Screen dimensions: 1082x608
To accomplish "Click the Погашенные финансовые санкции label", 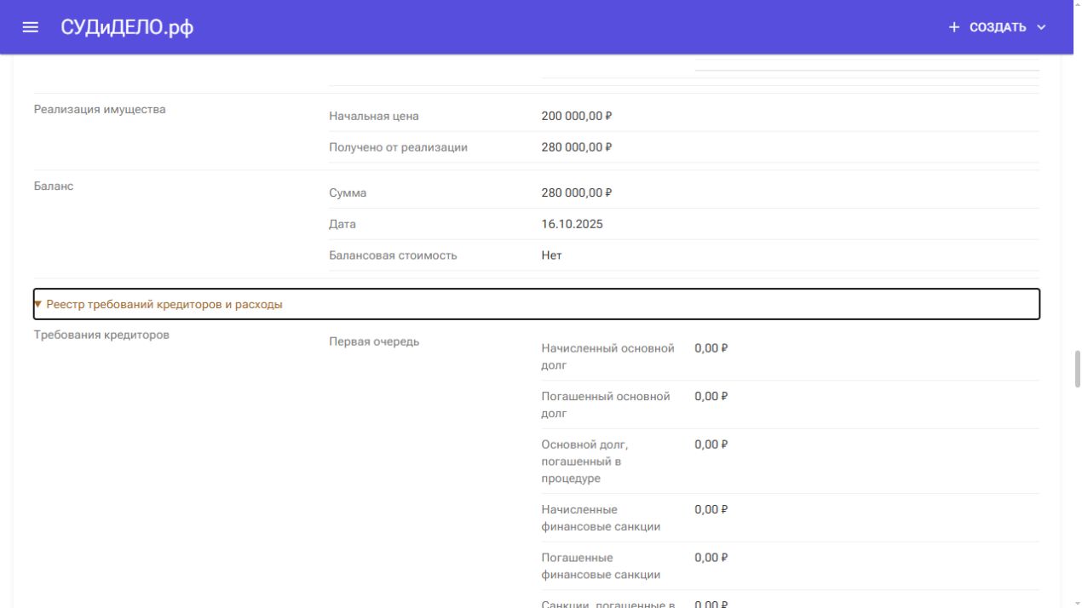I will tap(601, 566).
